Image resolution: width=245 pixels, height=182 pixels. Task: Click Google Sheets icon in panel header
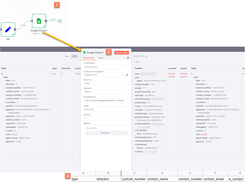click(84, 52)
